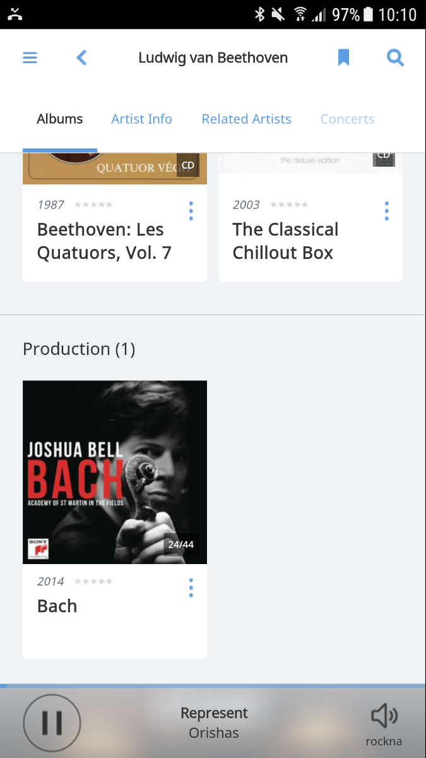Open options for The Classical Chillout Box
Image resolution: width=426 pixels, height=758 pixels.
pos(386,211)
